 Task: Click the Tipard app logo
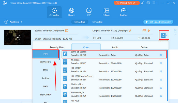[x=5, y=3]
